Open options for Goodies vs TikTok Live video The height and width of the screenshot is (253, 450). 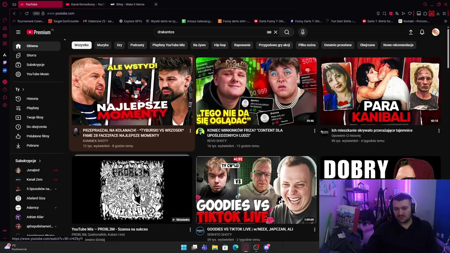(x=315, y=229)
